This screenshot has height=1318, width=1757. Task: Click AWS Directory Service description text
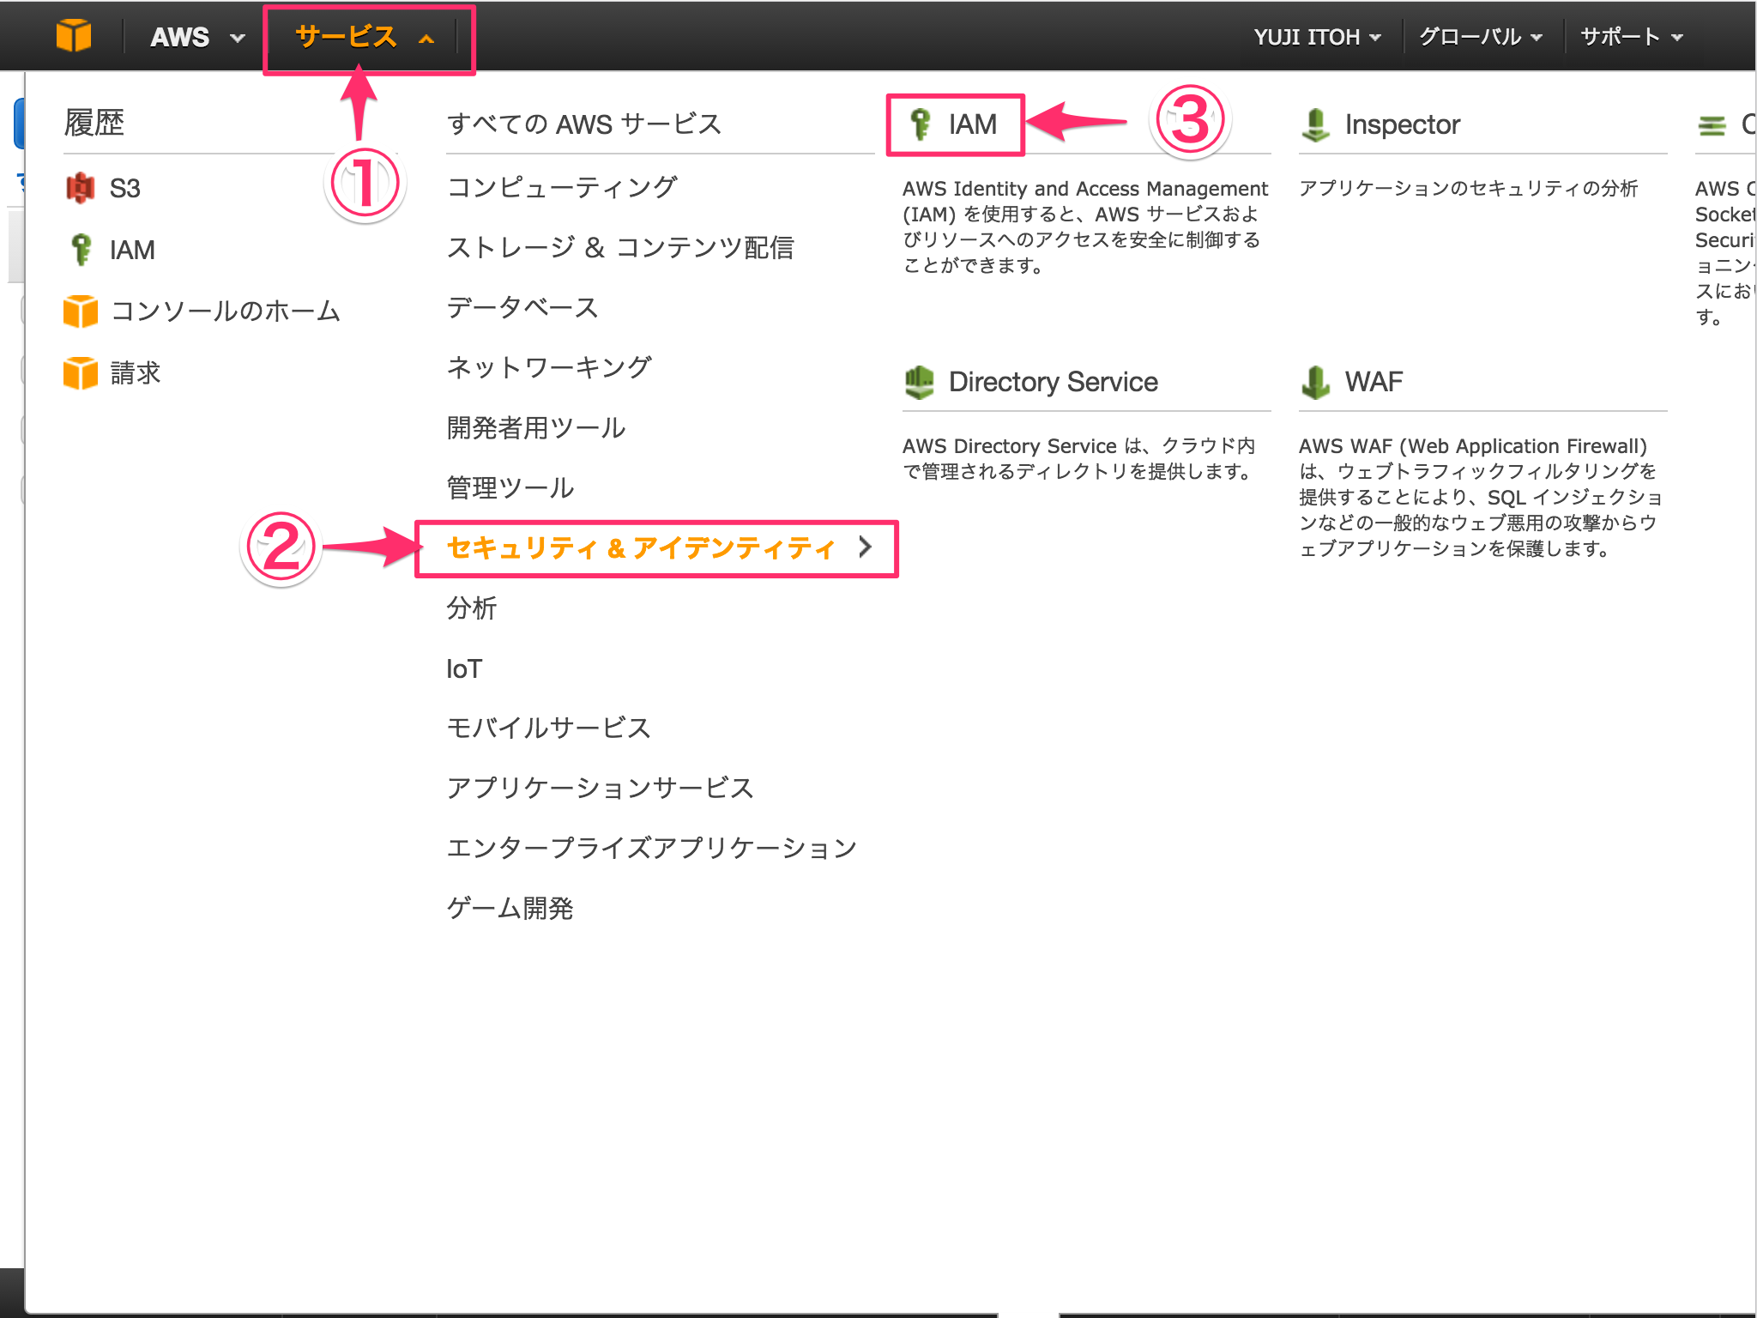1078,459
